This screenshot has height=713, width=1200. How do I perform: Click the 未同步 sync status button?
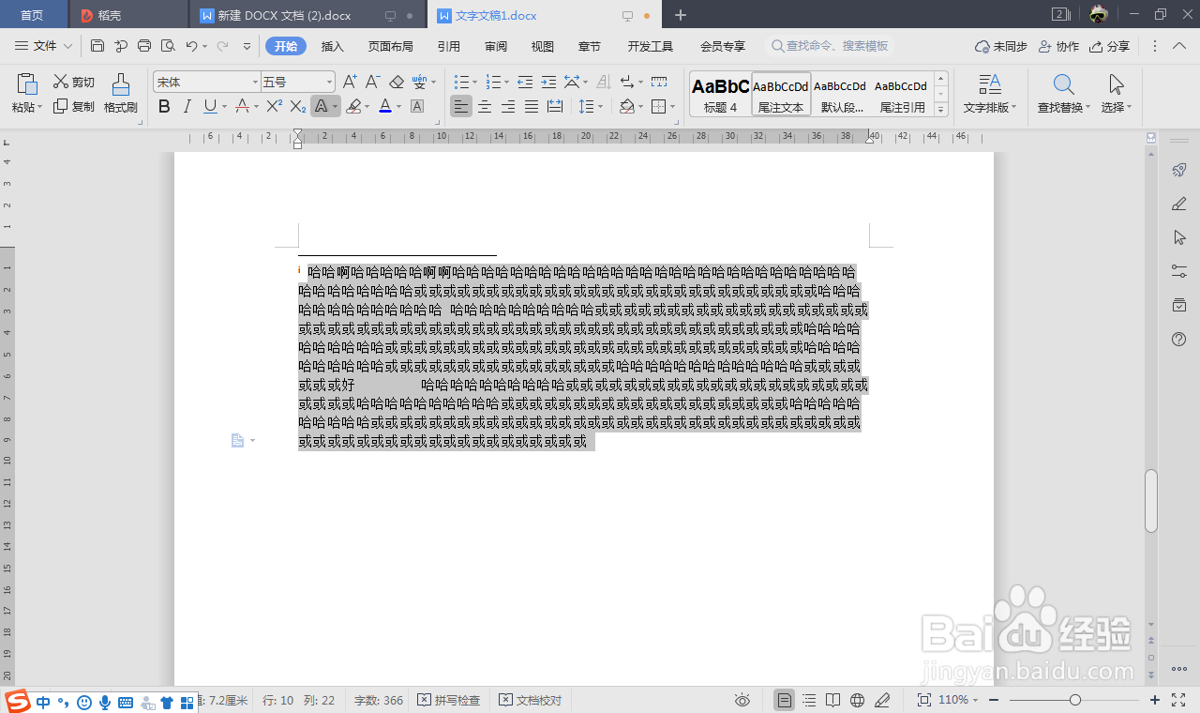pyautogui.click(x=1001, y=46)
